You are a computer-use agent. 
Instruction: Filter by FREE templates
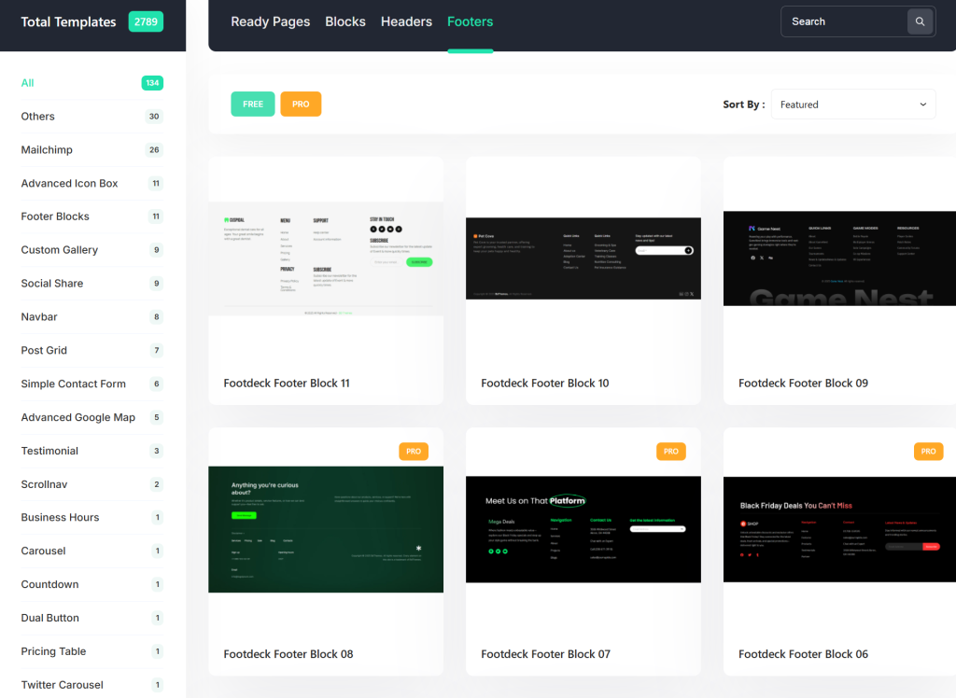(252, 104)
